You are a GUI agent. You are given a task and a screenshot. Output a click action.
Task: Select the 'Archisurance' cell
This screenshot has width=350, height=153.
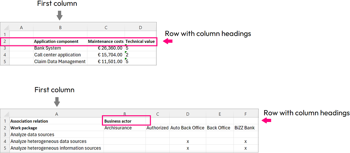click(125, 128)
